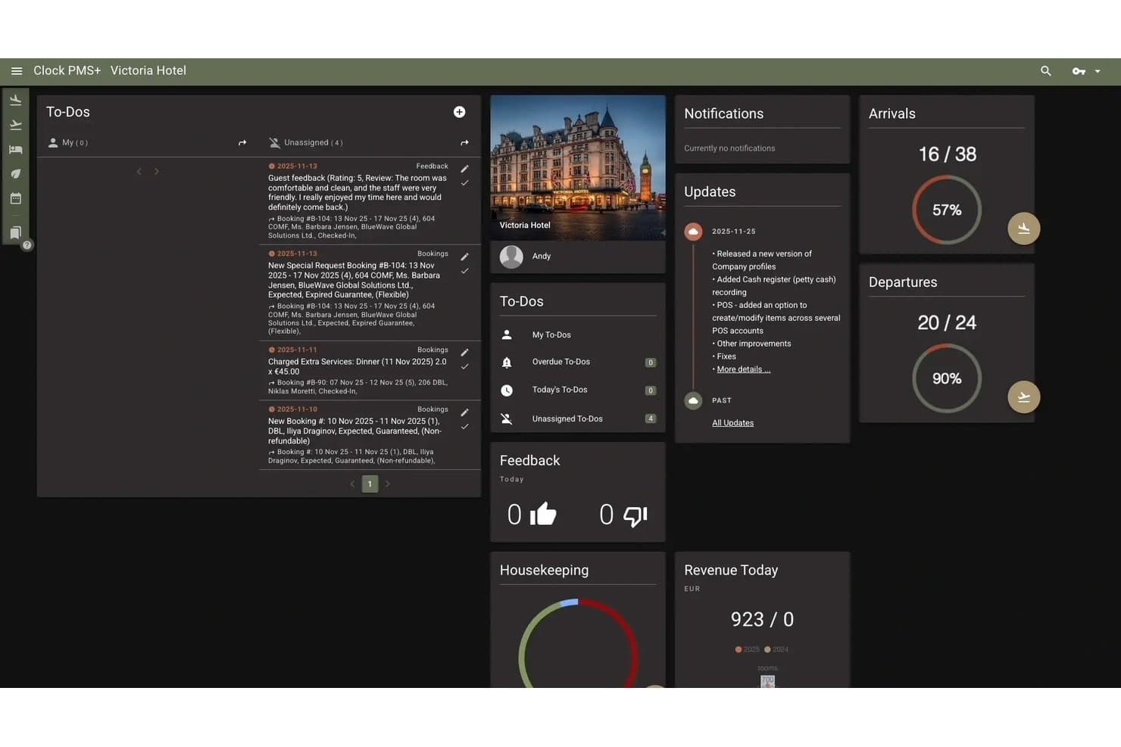This screenshot has height=747, width=1121.
Task: Go to next page of Unassigned to-dos
Action: [388, 484]
